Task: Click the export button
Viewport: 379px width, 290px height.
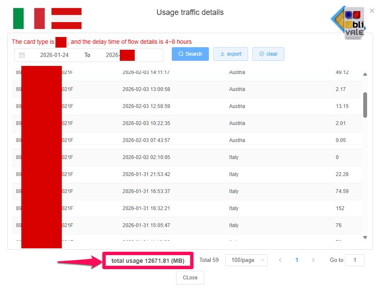Action: [231, 54]
